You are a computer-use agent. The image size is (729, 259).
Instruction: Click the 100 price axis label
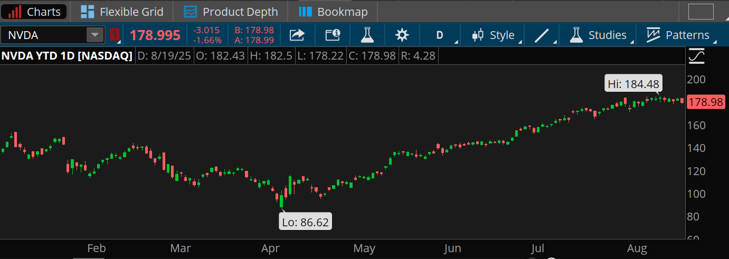coord(697,194)
